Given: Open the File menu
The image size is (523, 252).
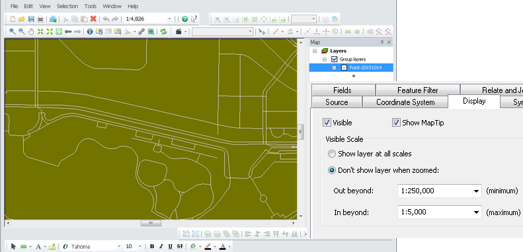Looking at the screenshot, I should coord(14,7).
